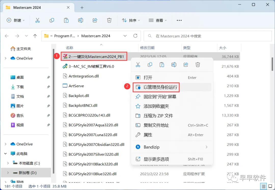Viewport: 275px width, 190px height.
Task: Choose 复制文件地址 menu item
Action: (x=172, y=125)
